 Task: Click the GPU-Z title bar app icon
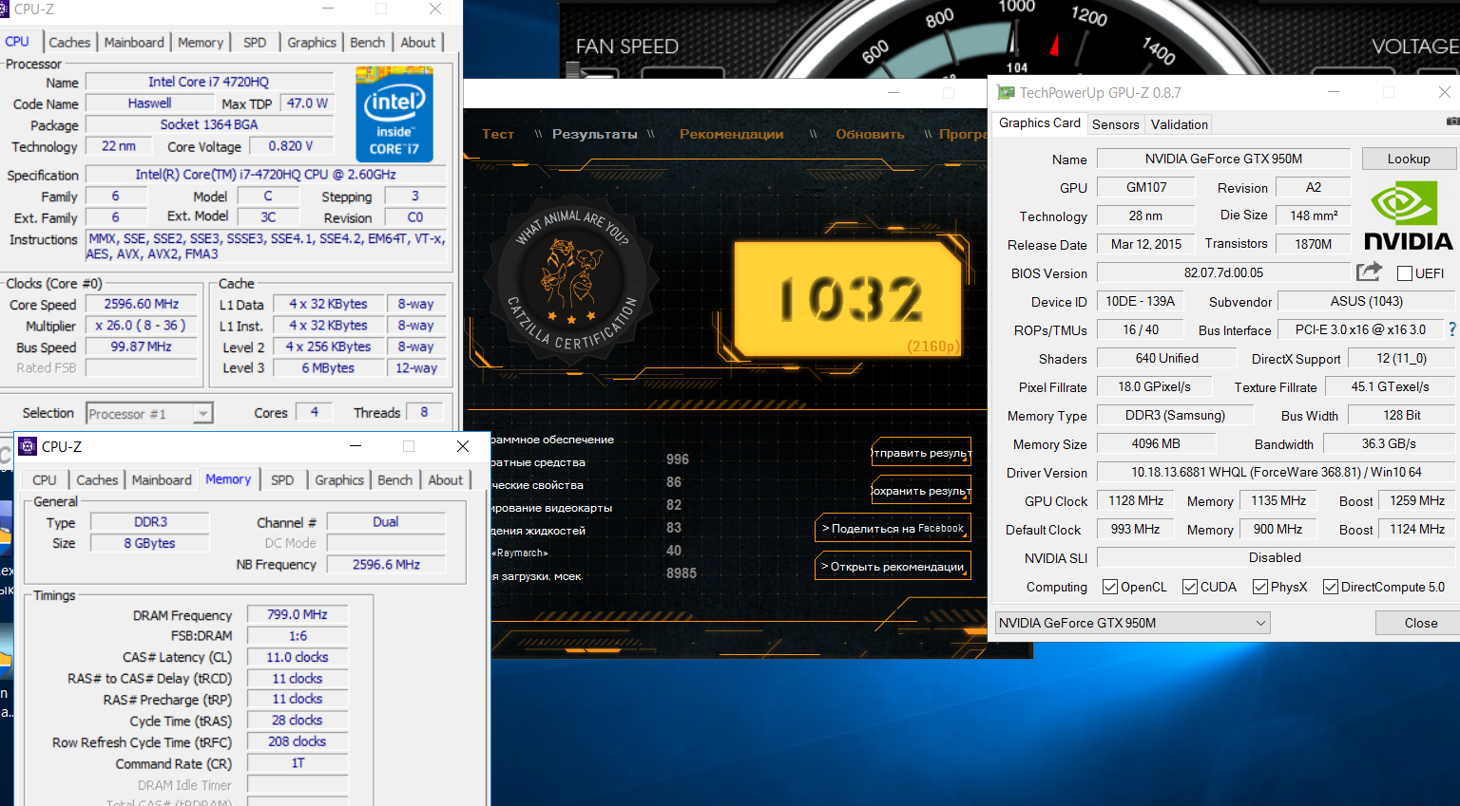click(x=1006, y=93)
